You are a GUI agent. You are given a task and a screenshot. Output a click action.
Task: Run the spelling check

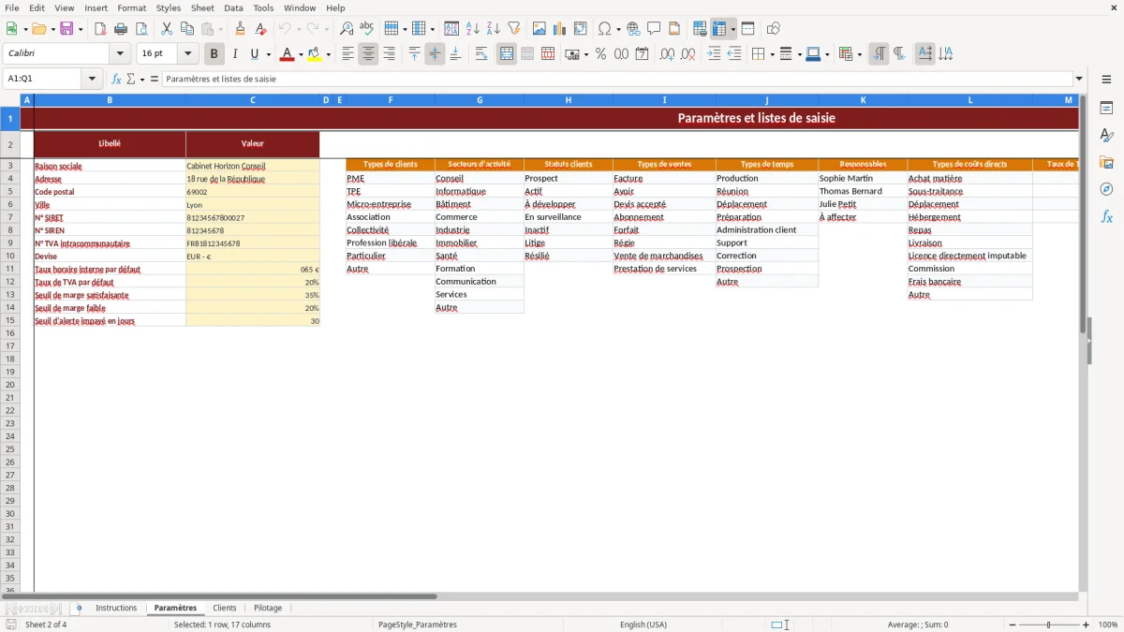[x=367, y=29]
